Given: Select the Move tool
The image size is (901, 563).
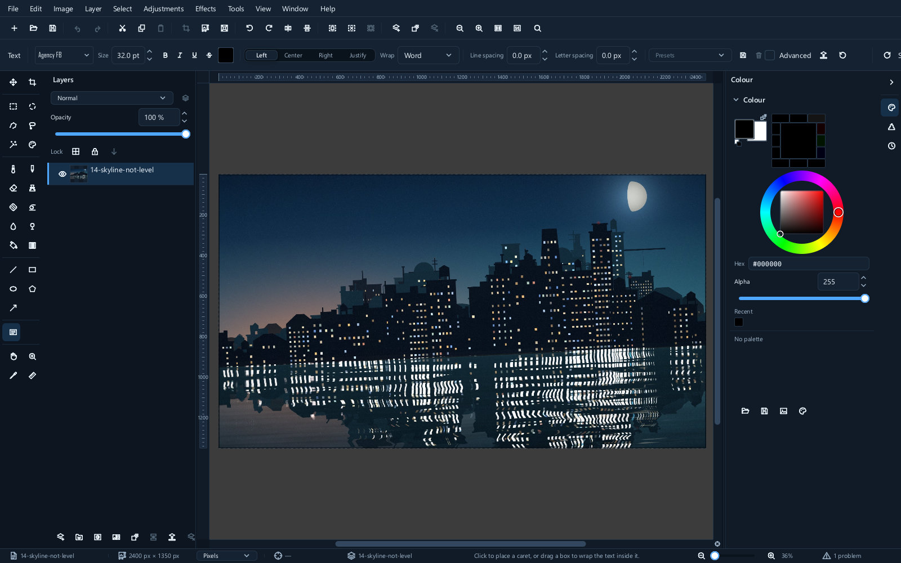Looking at the screenshot, I should pyautogui.click(x=13, y=82).
